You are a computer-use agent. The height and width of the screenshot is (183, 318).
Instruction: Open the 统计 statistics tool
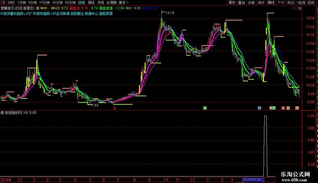[x=261, y=3]
